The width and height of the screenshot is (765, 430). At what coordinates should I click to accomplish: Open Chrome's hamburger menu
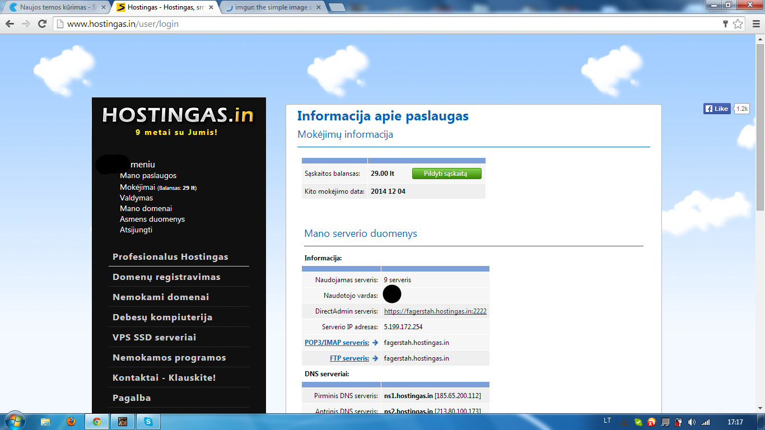point(755,24)
